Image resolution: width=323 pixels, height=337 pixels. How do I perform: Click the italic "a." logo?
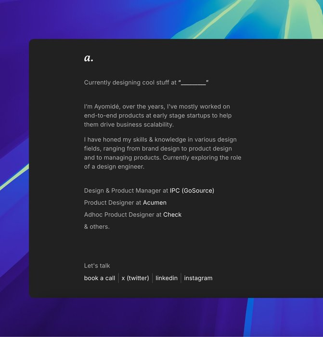pyautogui.click(x=89, y=58)
